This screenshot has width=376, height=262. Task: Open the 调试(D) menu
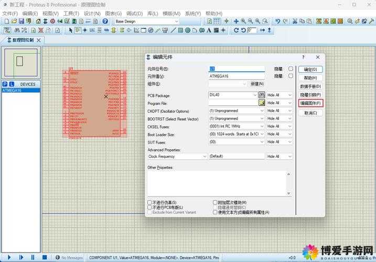coord(135,14)
